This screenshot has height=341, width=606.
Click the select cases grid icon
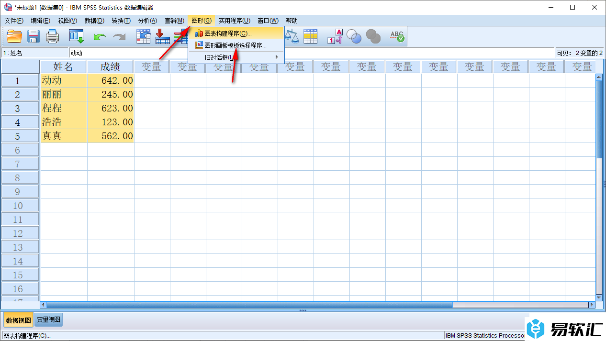pyautogui.click(x=311, y=36)
